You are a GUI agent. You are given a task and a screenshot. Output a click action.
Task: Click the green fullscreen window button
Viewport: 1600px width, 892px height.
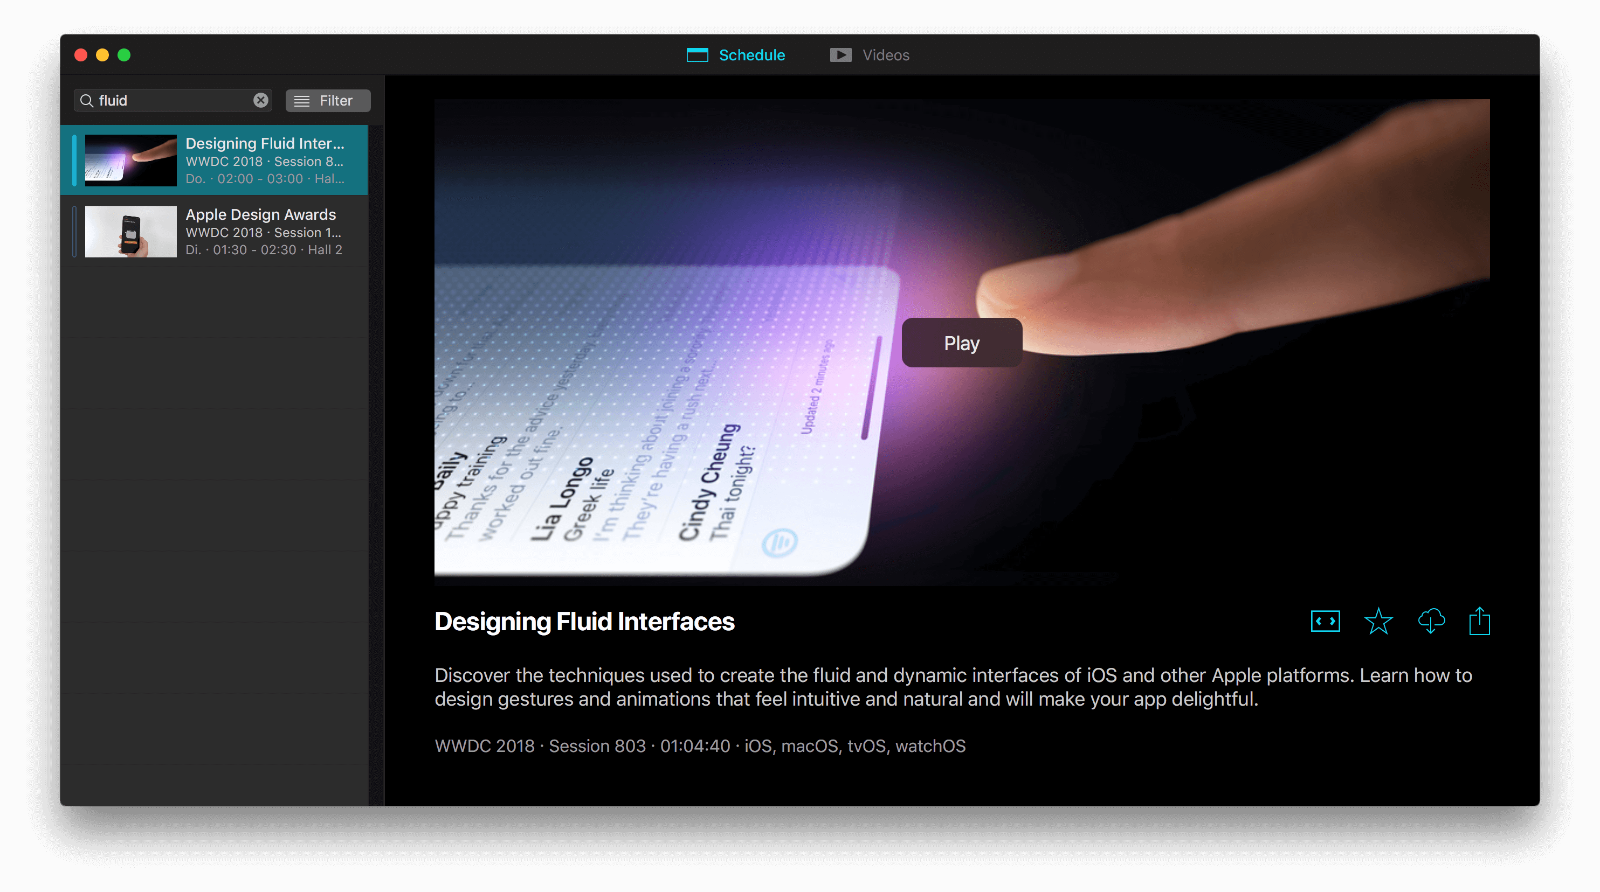click(x=124, y=54)
